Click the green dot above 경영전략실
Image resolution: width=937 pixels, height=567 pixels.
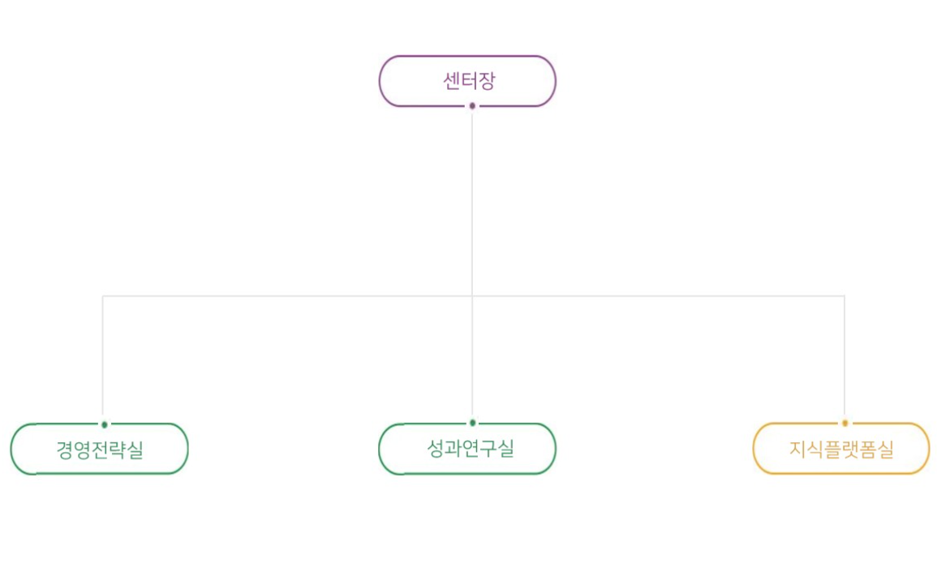104,424
